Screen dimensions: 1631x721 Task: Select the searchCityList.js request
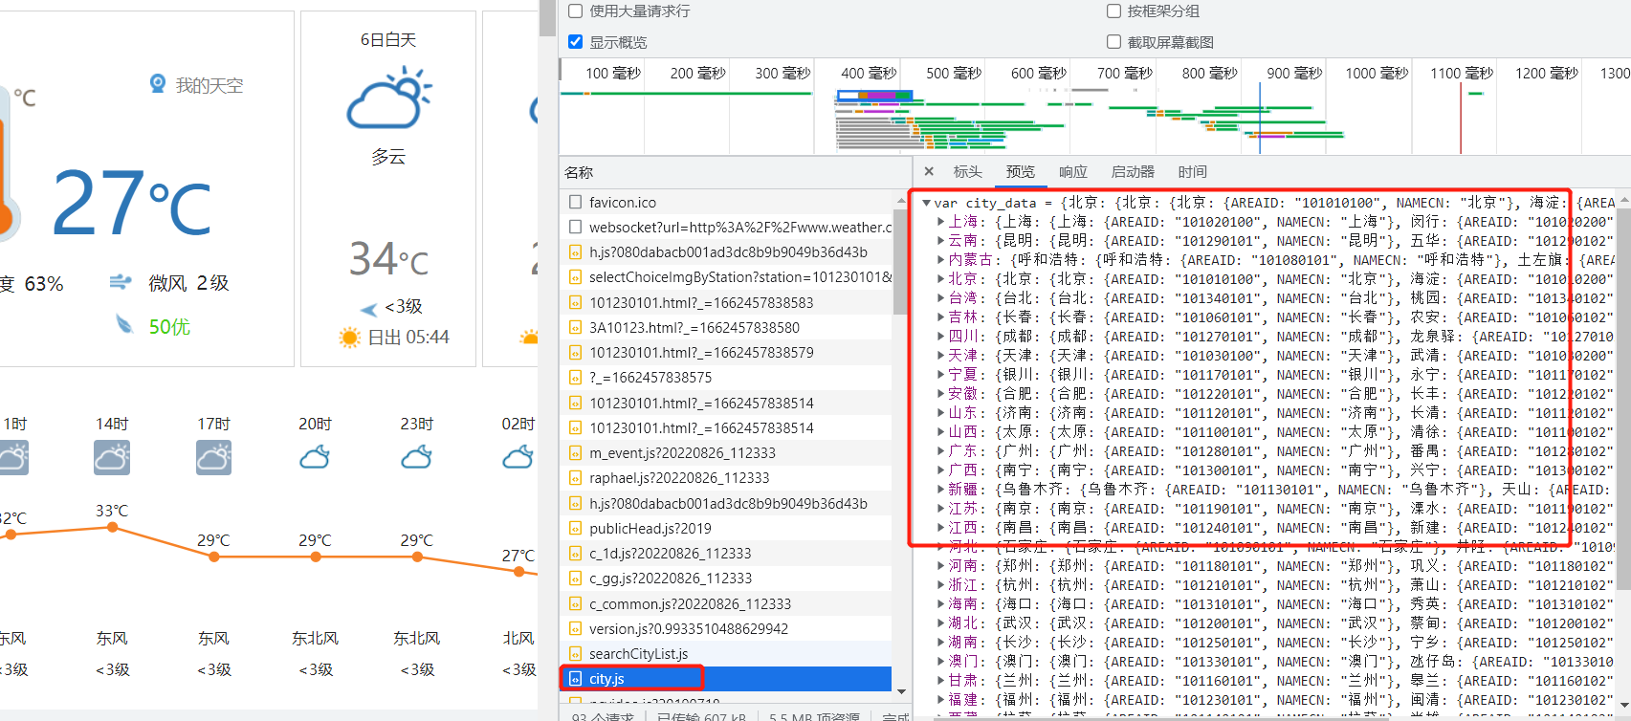[727, 654]
